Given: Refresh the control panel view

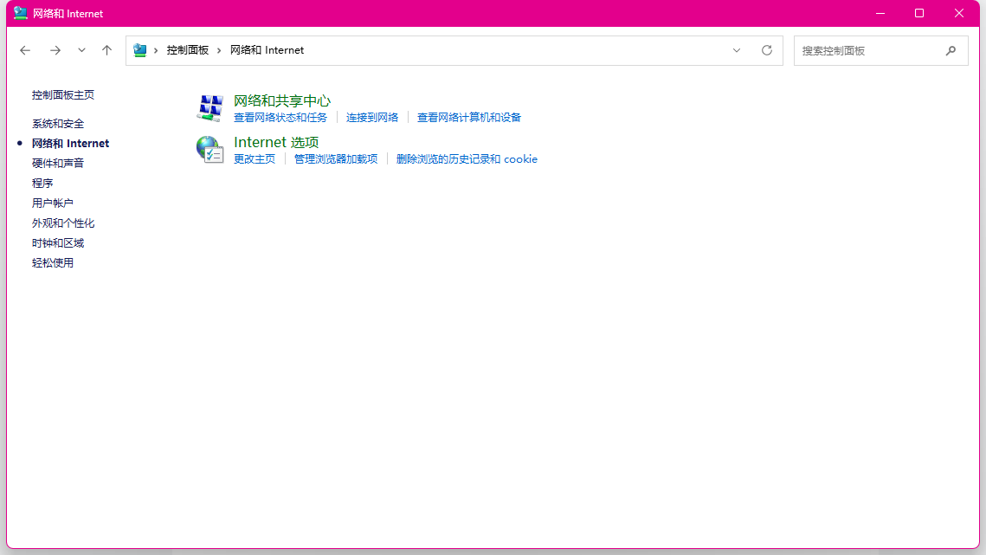Looking at the screenshot, I should (x=766, y=50).
